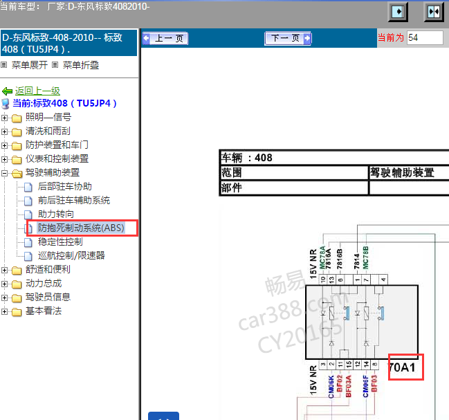449x420 pixels.
Task: Click the split-view double arrow icon
Action: click(434, 12)
